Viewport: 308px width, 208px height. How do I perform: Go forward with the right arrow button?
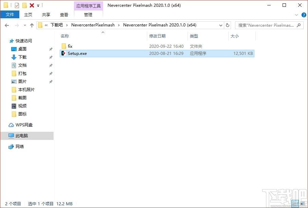[x=17, y=25]
